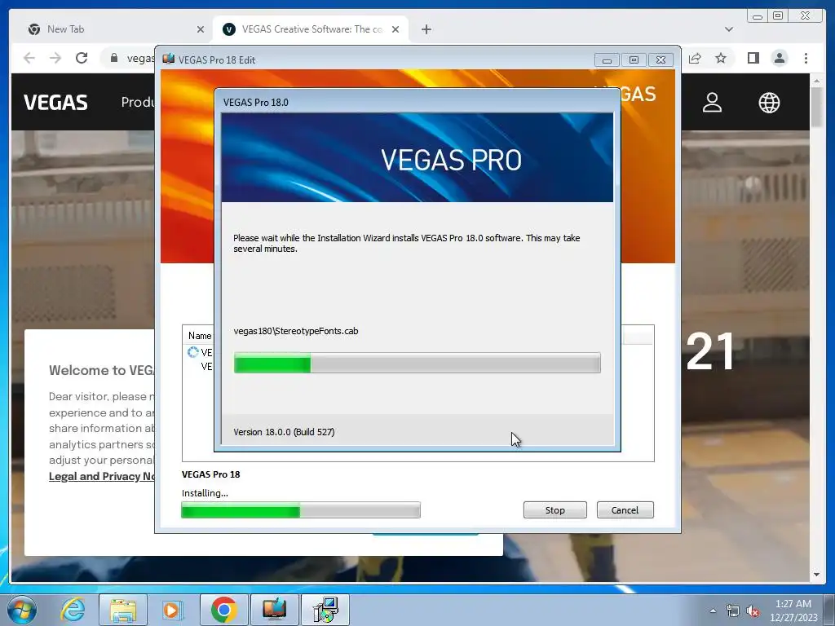Click the VEGAS Pro 18 Edit title bar icon
The width and height of the screenshot is (835, 626).
click(x=168, y=59)
